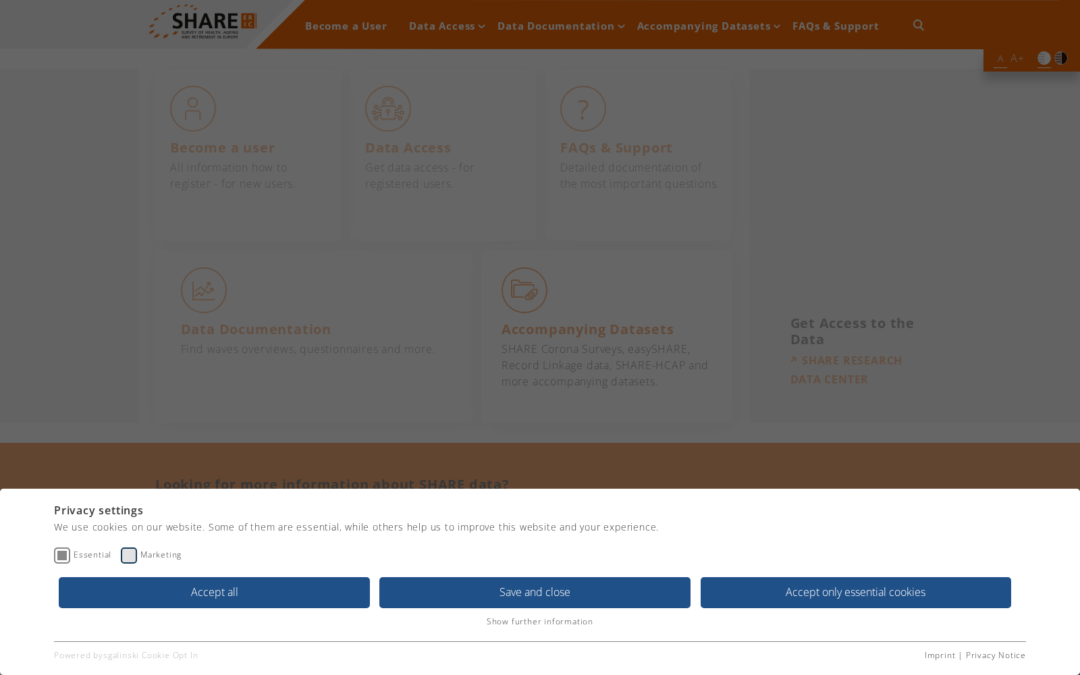Screen dimensions: 1080x675
Task: Click Save and close button
Action: click(535, 593)
